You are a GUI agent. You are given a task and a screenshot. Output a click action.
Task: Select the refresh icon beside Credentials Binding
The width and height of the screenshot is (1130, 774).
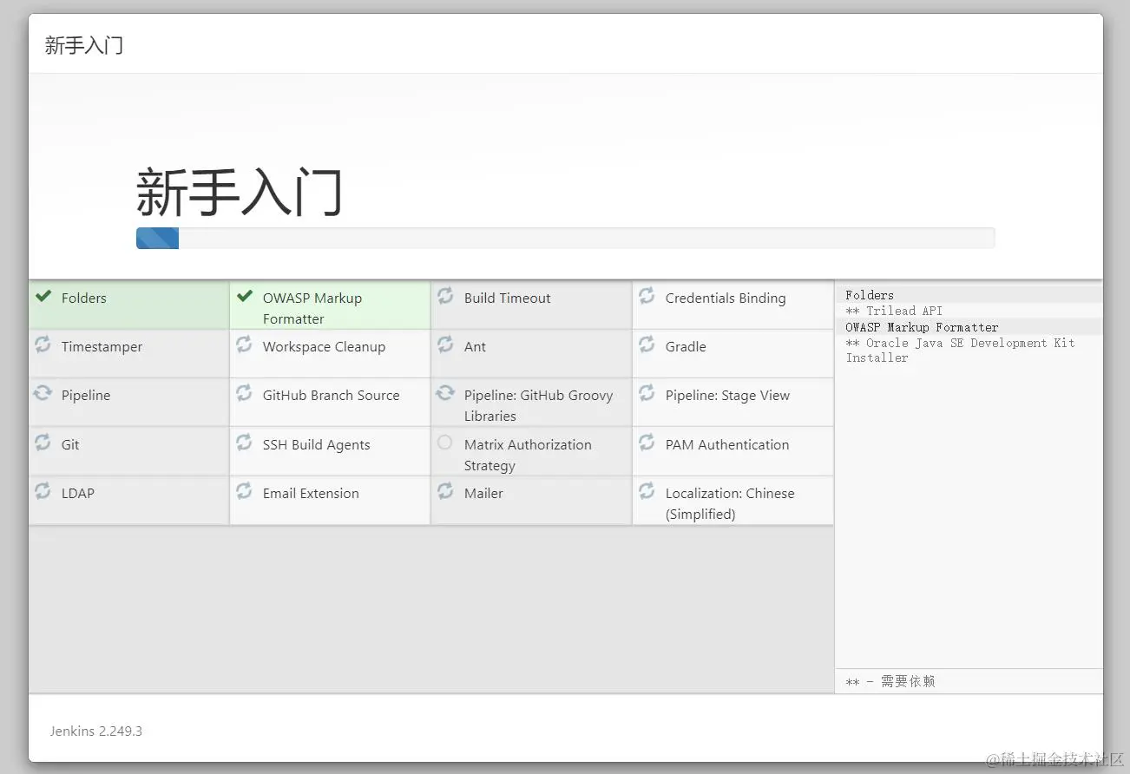[647, 296]
